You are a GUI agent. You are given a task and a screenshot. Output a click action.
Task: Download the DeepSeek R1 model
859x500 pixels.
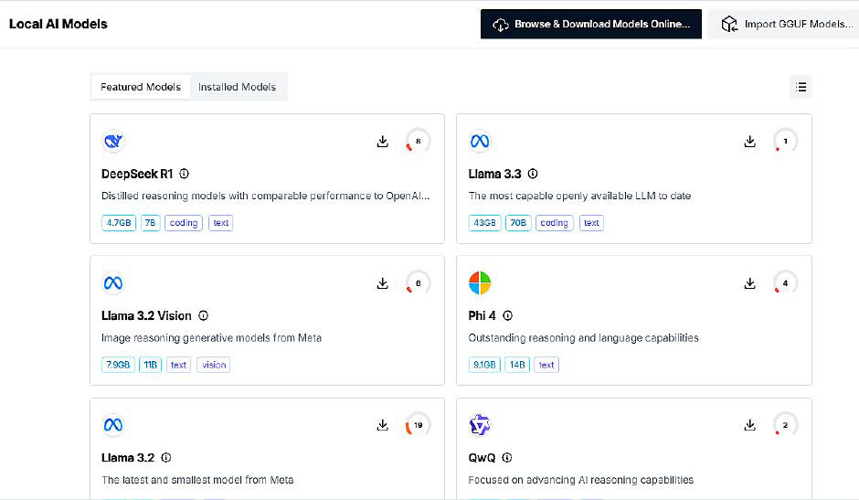(382, 142)
